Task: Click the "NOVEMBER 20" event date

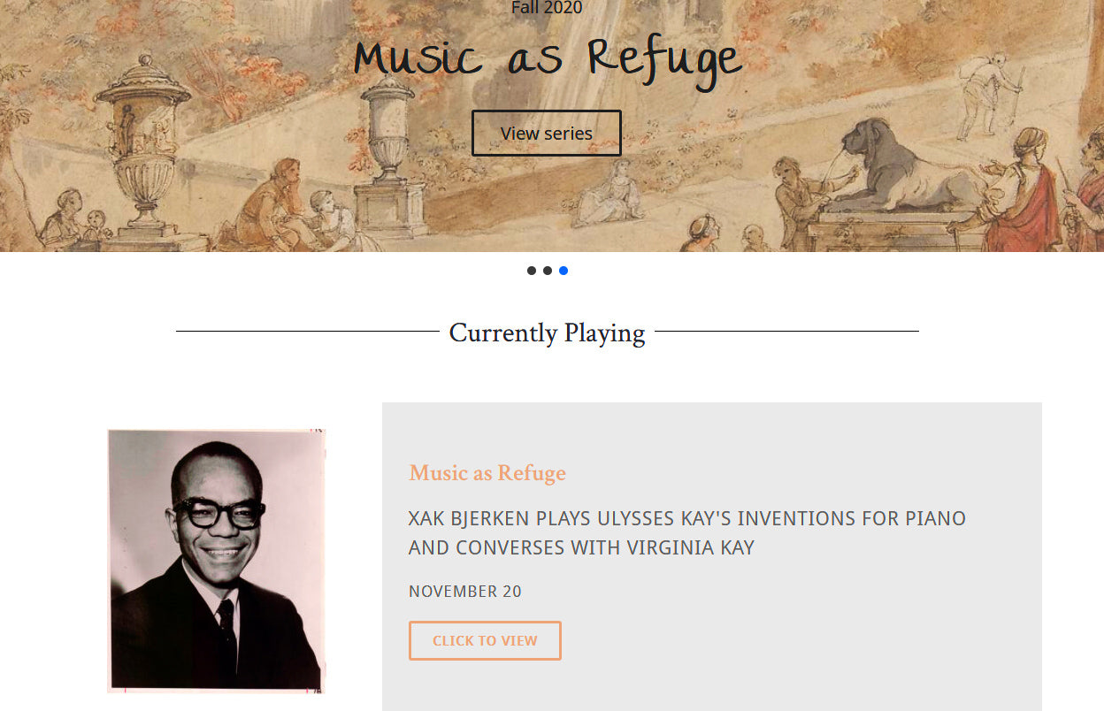Action: [464, 591]
